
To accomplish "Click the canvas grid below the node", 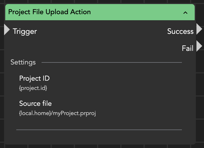I will (102, 146).
